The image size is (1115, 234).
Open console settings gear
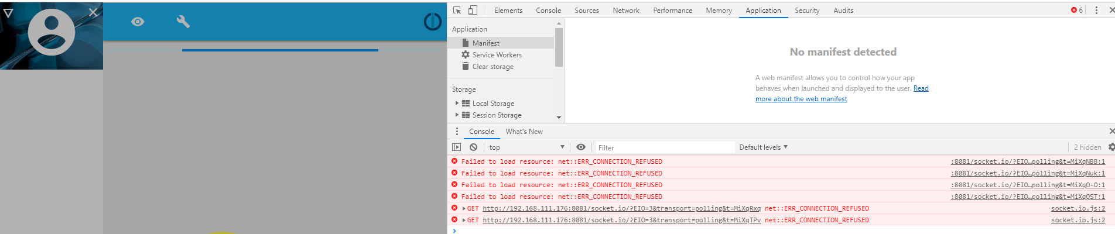[x=1111, y=147]
